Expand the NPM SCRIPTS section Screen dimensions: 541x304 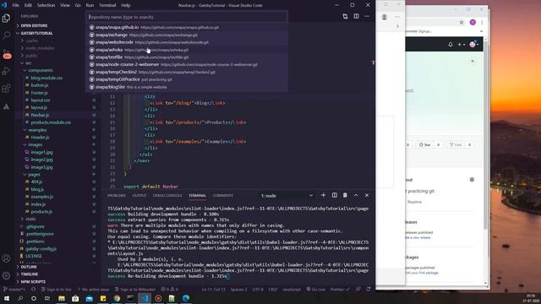(33, 282)
